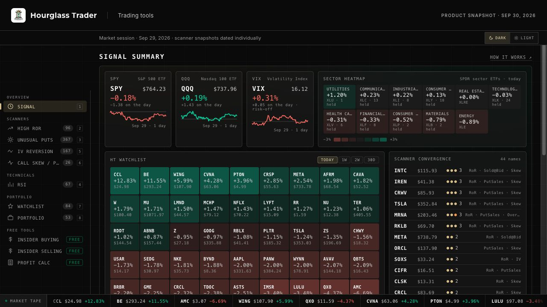
Task: Select the RKLB convergence row
Action: pos(457,226)
